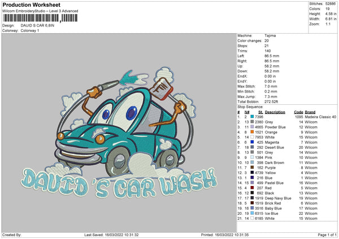Click the Total Bobbin value 272.52ft
The width and height of the screenshot is (339, 239).
click(271, 101)
